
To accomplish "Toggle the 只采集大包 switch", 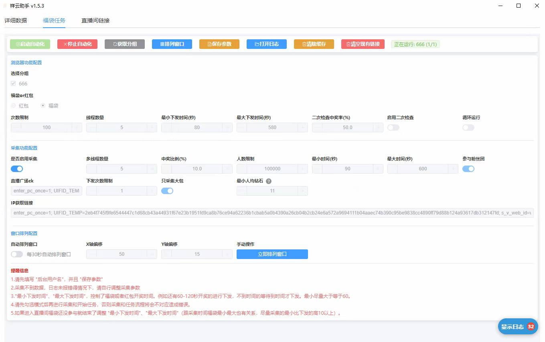I will coord(167,191).
